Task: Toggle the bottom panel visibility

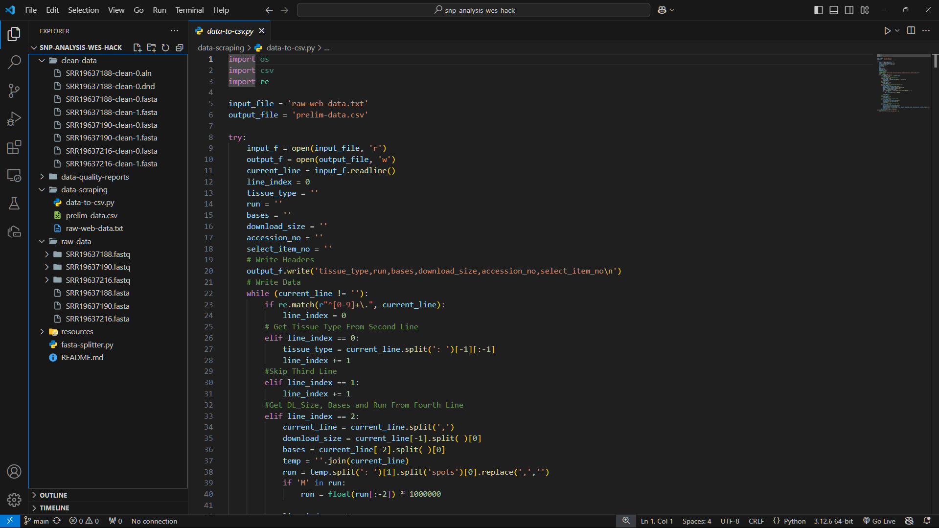Action: 834,10
